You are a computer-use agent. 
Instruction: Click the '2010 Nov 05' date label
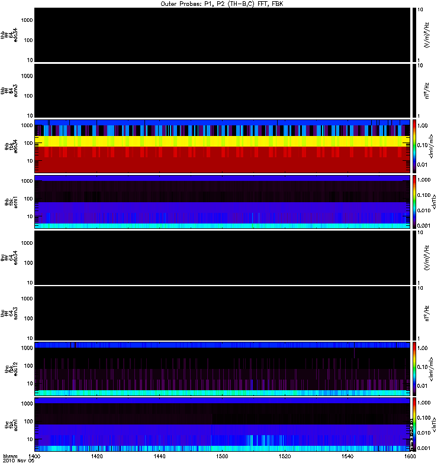point(19,461)
